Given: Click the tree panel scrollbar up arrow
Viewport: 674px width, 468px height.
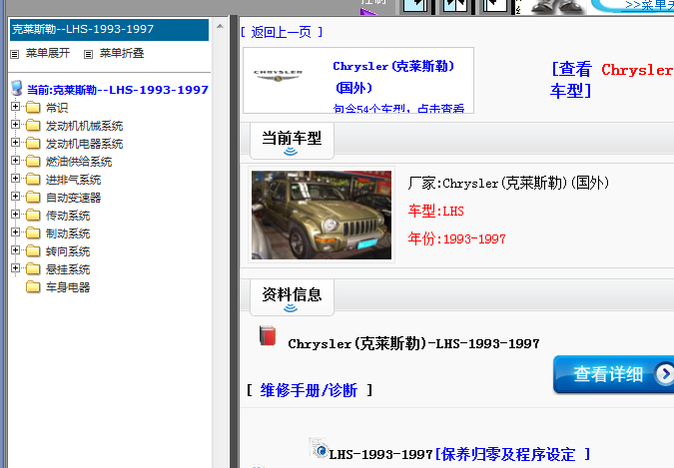Looking at the screenshot, I should click(220, 26).
